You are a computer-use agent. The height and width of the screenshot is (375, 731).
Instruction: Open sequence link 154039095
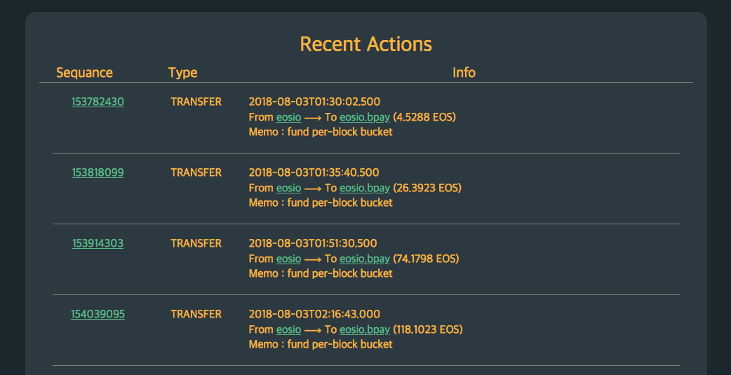(98, 314)
